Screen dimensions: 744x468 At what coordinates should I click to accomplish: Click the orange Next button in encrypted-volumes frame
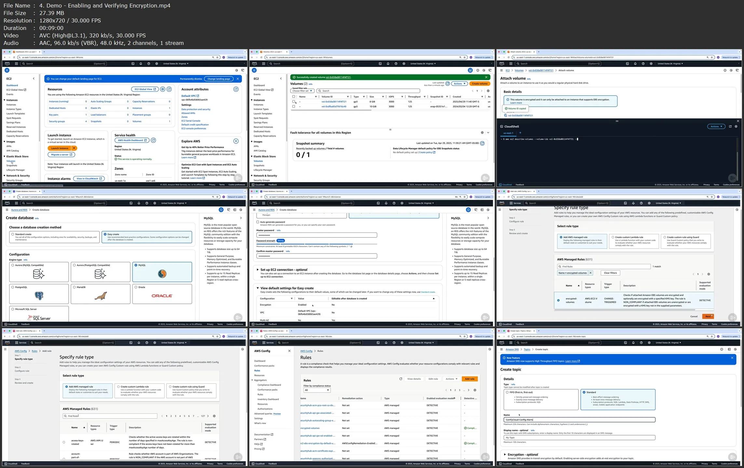(x=708, y=316)
